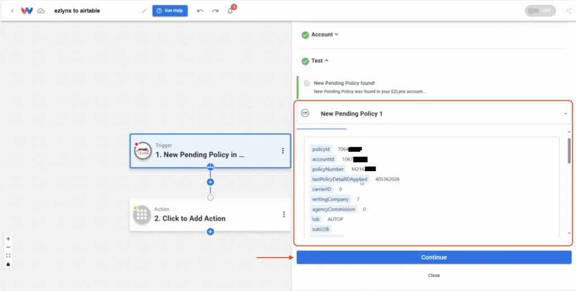Add a step below the action node
The width and height of the screenshot is (576, 291).
pos(210,231)
